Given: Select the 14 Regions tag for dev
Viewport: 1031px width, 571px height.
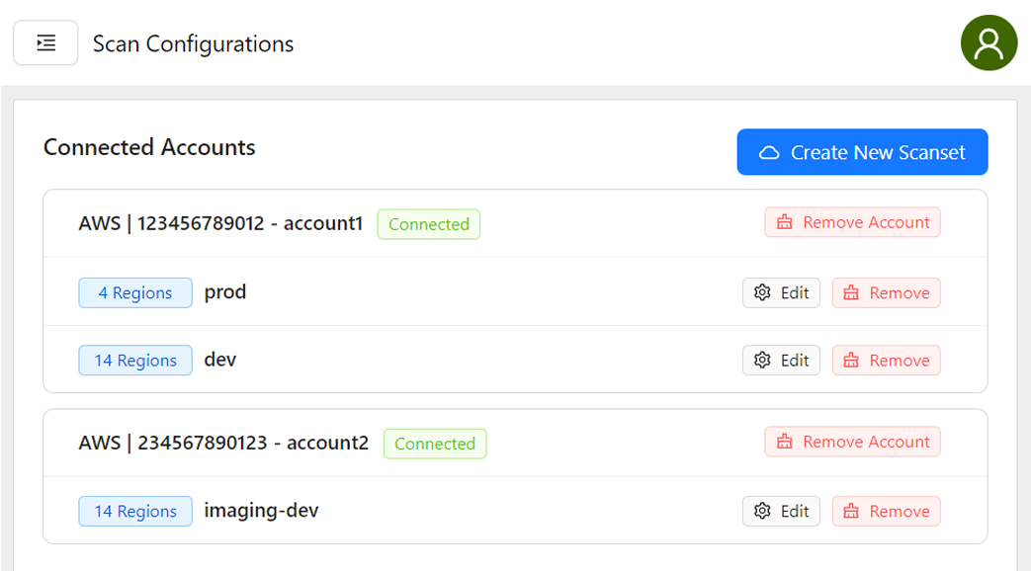Looking at the screenshot, I should pyautogui.click(x=135, y=361).
